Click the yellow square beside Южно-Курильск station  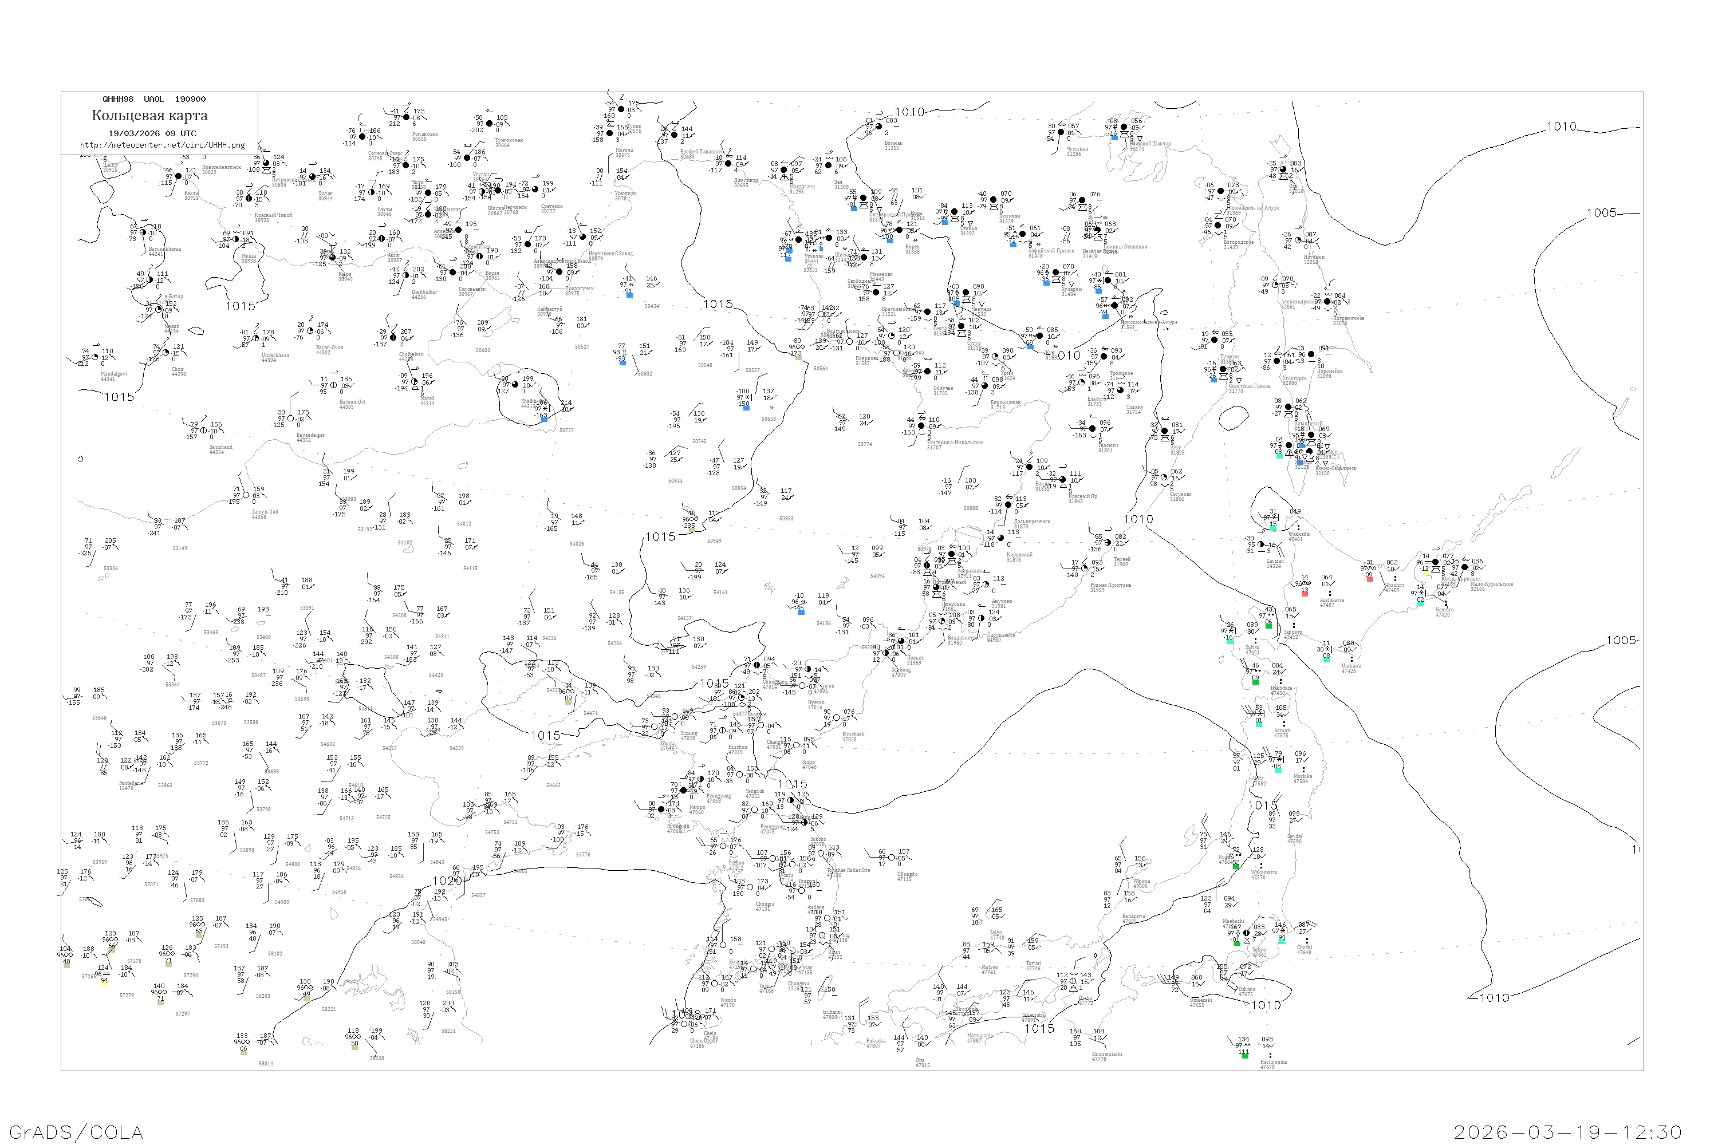1425,572
